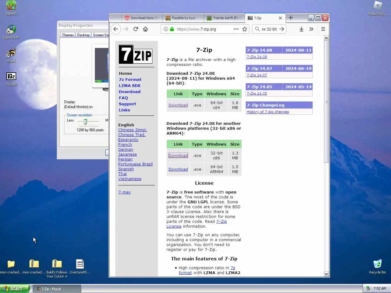Select the Supermium desktop shortcut
This screenshot has height=293, width=391.
point(11,32)
